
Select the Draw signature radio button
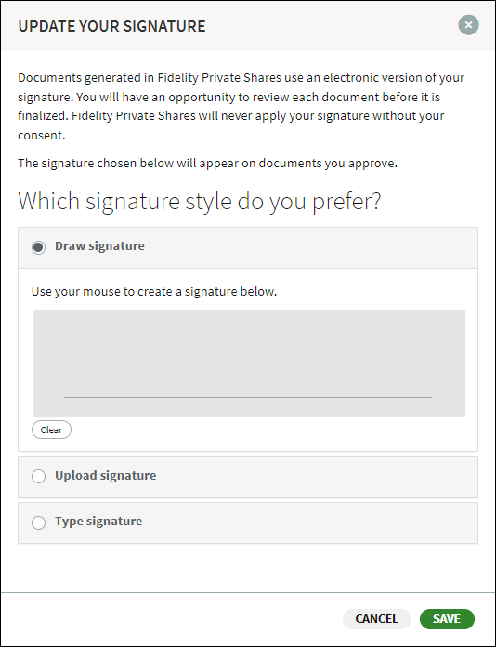point(38,247)
